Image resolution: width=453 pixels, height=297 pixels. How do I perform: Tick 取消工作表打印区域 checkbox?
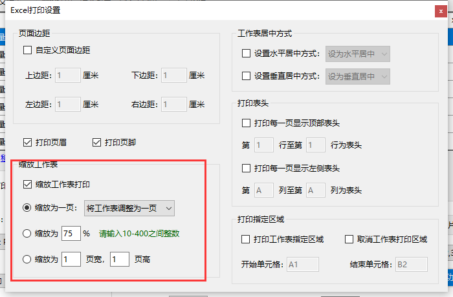point(349,239)
